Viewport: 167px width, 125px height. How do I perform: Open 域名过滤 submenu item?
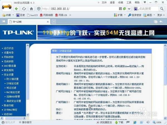(11, 88)
